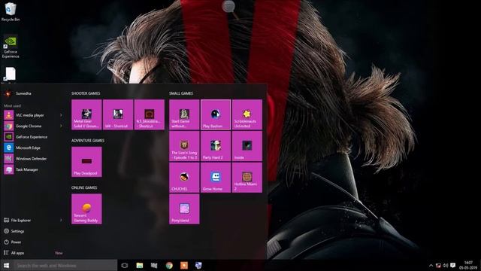Open the Recycle Bin desktop icon
This screenshot has width=481, height=271.
(x=11, y=12)
